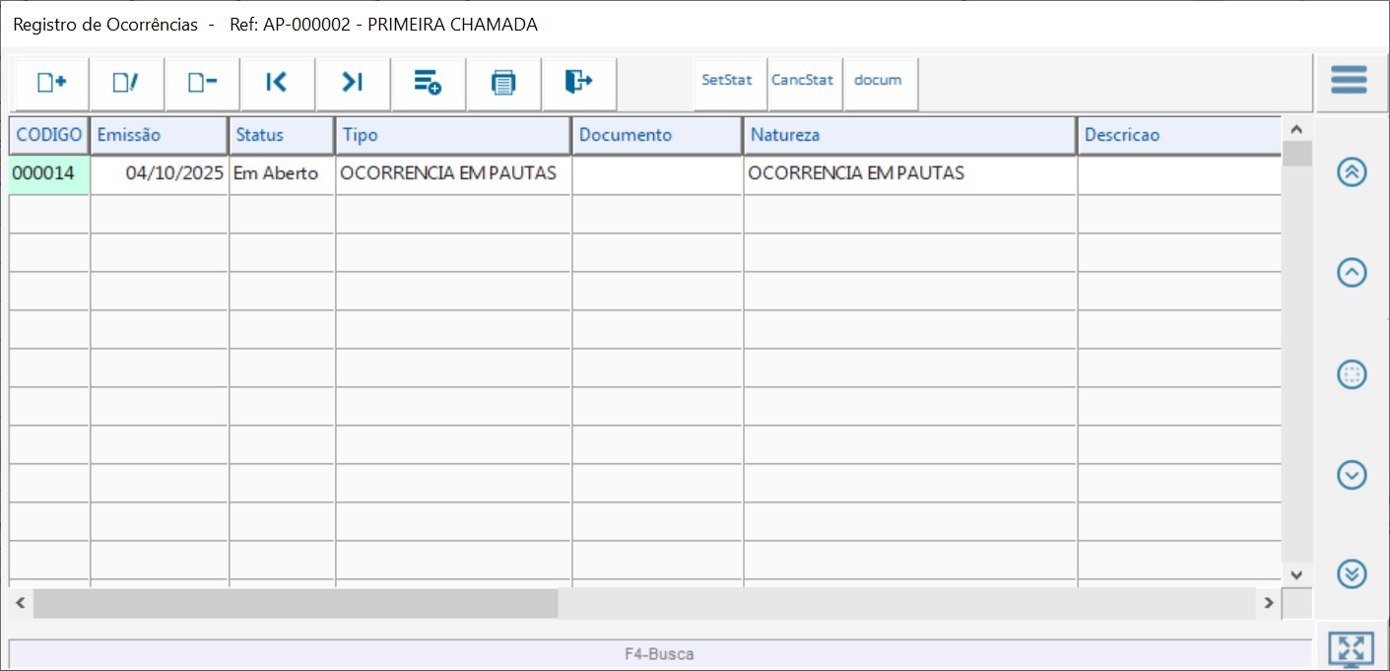Click the double chevron down page icon
1390x671 pixels.
(1352, 573)
